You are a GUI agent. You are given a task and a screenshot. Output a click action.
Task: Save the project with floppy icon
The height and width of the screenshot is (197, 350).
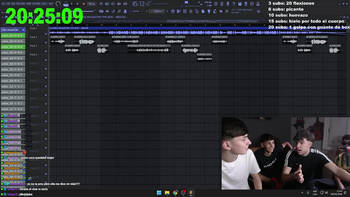click(x=240, y=4)
